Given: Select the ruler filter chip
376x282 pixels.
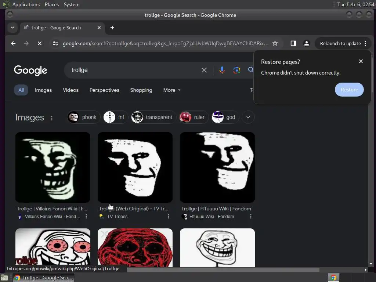Looking at the screenshot, I should (x=194, y=117).
